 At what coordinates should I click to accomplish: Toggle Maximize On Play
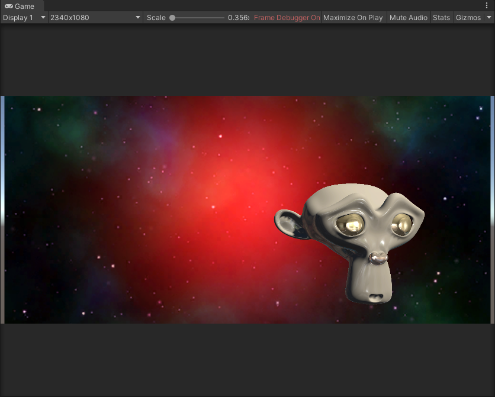tap(353, 18)
